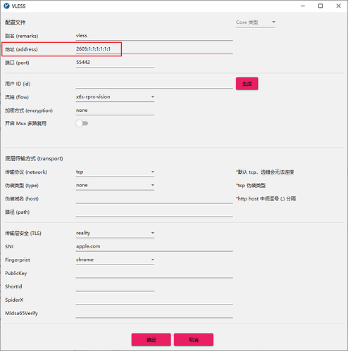Click the SNI field with apple.com
Screen dimensions: 348x351
click(154, 246)
